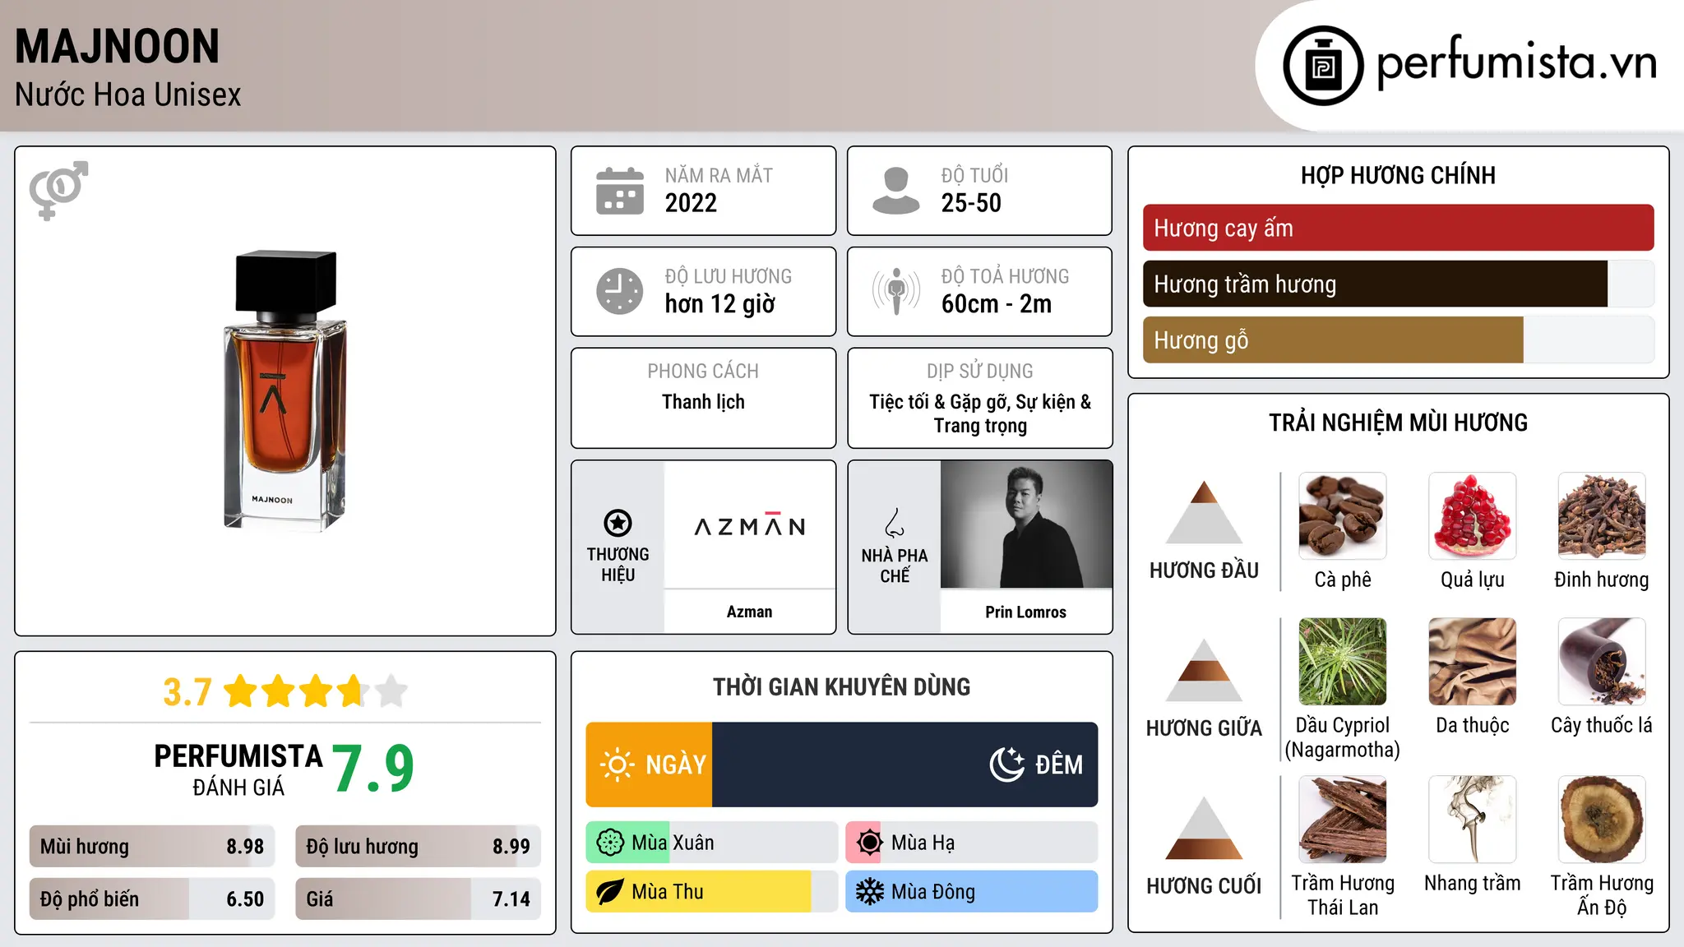Click the Azman brand name link
Screen dimensions: 1684x947
(749, 612)
